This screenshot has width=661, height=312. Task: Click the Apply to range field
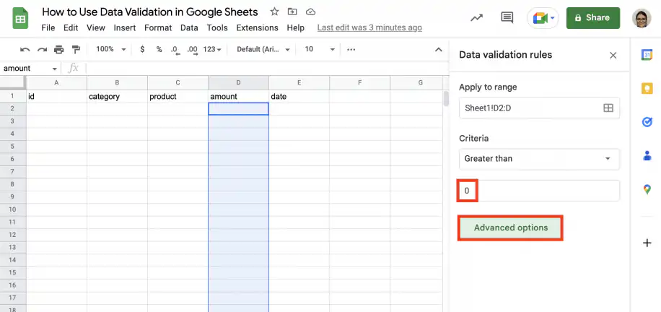(539, 108)
